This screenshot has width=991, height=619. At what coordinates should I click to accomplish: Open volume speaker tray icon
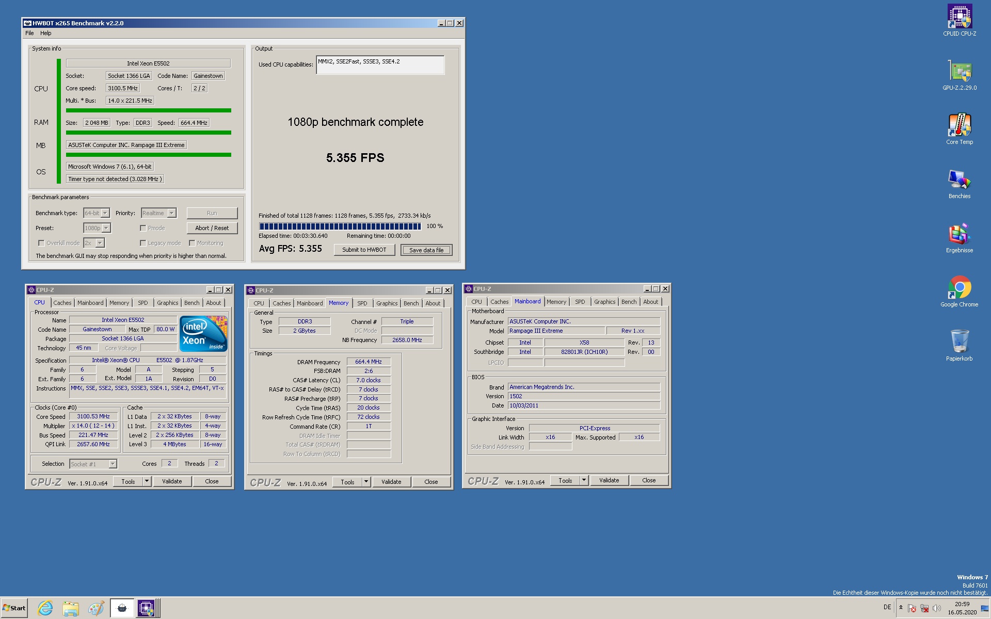(x=937, y=608)
